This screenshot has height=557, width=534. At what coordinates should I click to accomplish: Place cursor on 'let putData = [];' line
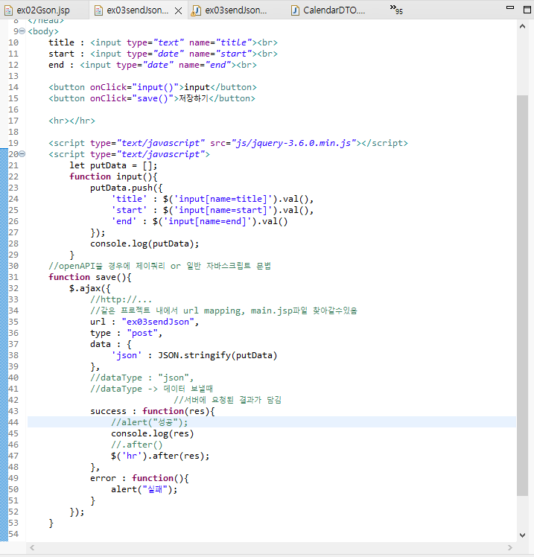pyautogui.click(x=113, y=165)
